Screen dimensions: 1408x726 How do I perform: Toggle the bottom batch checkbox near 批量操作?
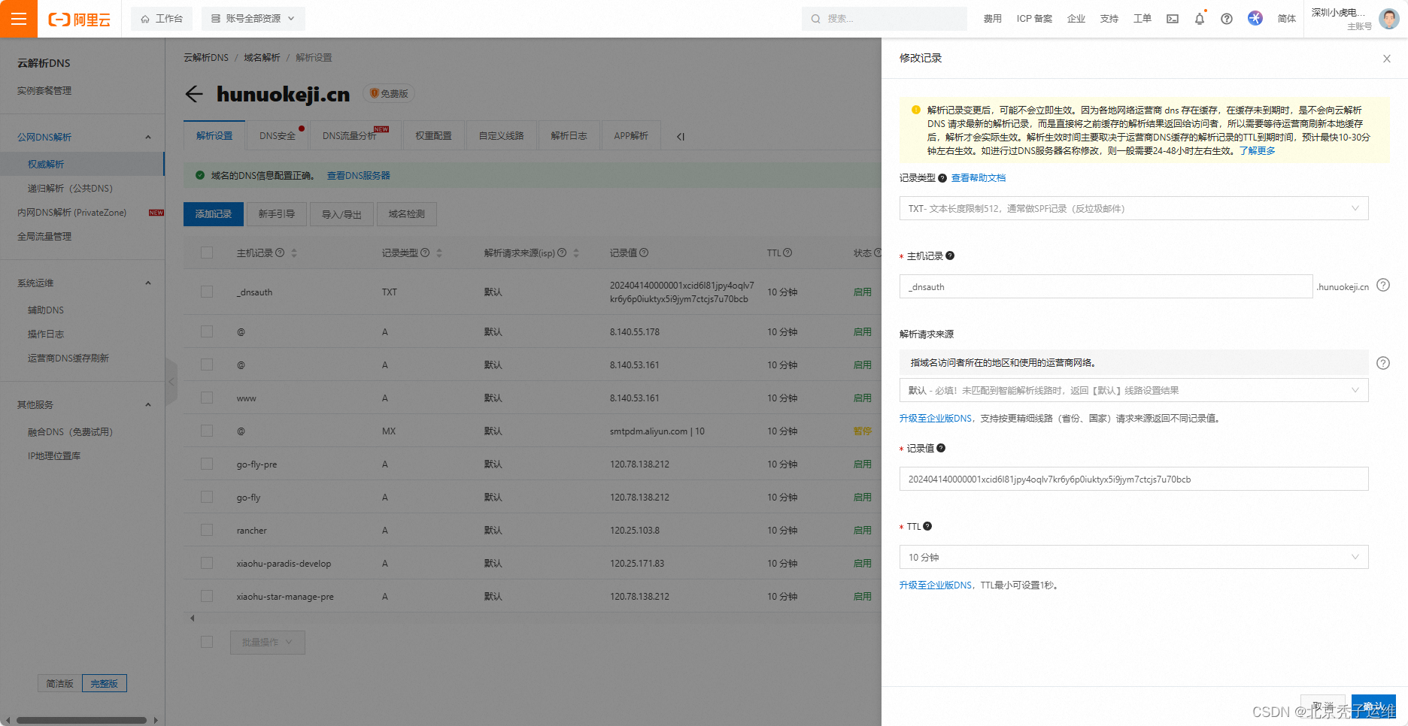(x=207, y=642)
